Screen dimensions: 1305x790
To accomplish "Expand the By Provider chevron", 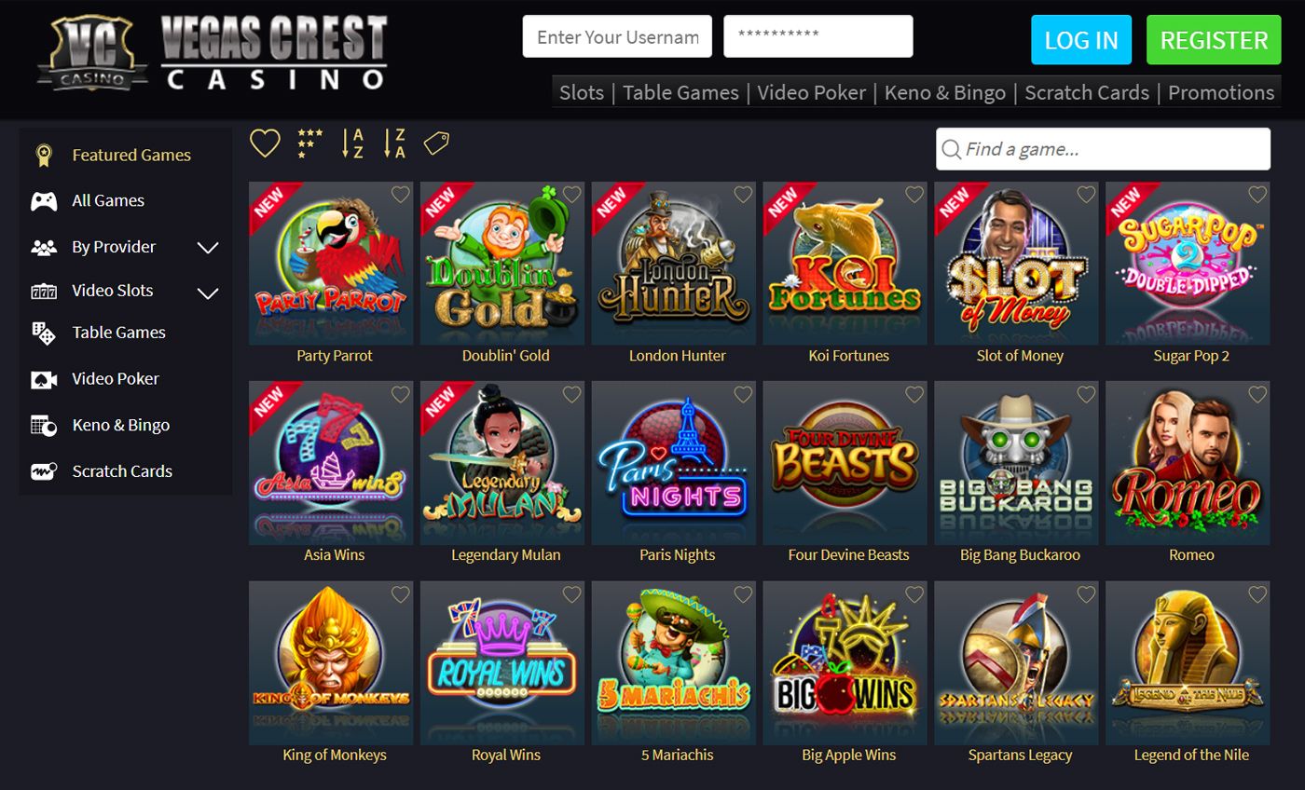I will pos(208,248).
